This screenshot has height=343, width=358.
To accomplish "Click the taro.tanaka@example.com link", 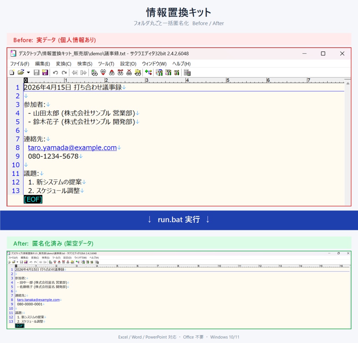I will click(x=38, y=300).
